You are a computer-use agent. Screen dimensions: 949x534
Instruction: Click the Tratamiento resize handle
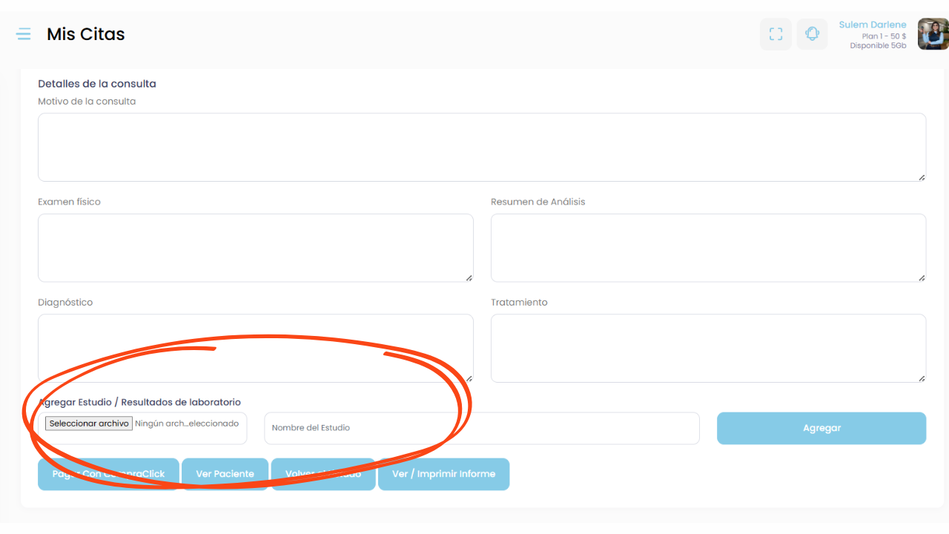tap(922, 378)
